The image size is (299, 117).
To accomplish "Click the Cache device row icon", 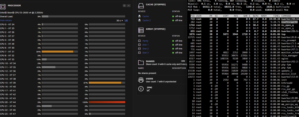I will coord(139,16).
